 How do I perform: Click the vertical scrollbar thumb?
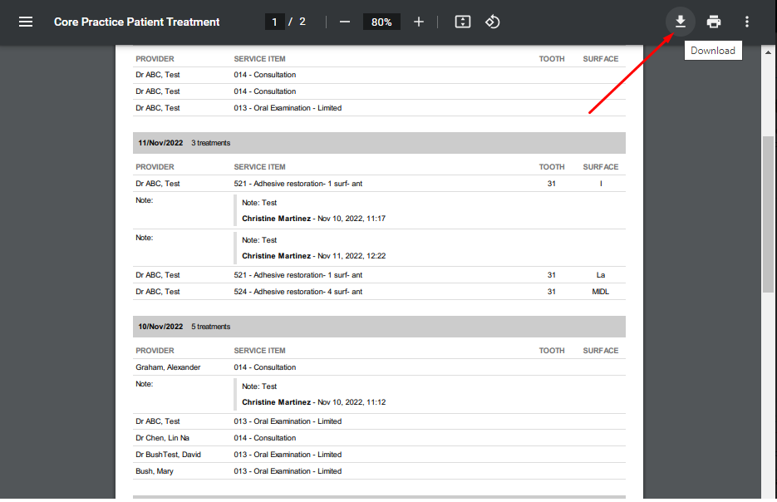[768, 214]
